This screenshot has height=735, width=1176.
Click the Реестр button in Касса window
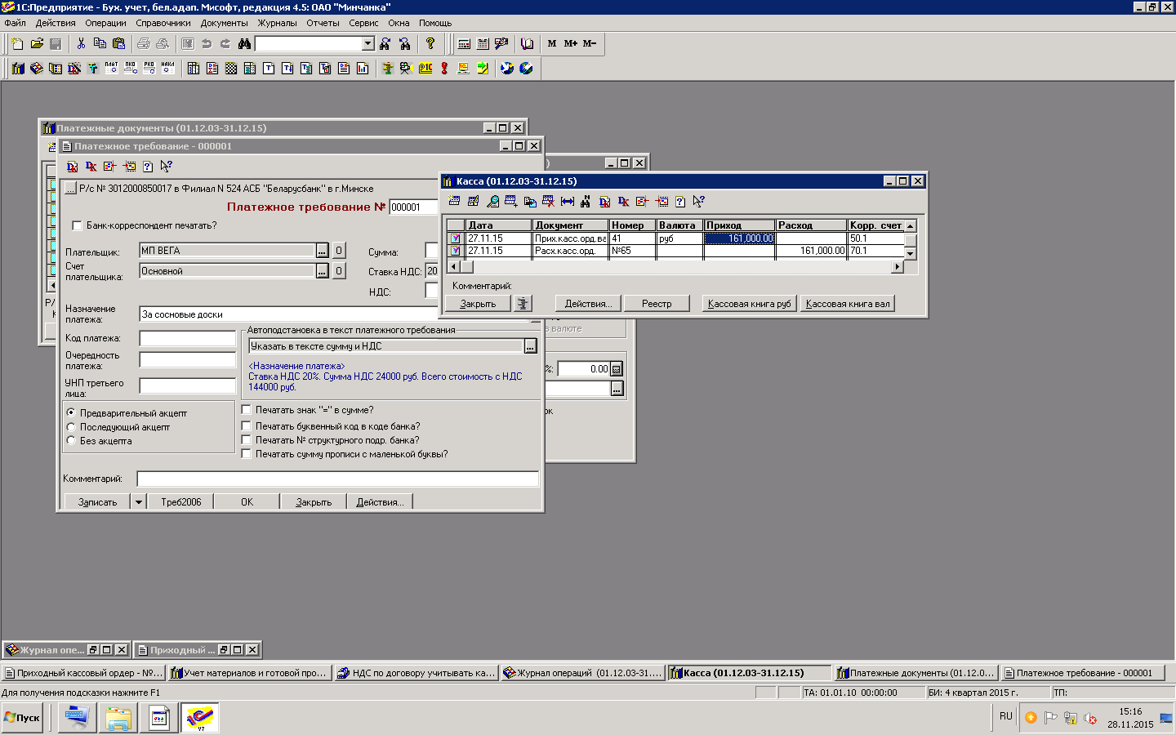click(657, 303)
